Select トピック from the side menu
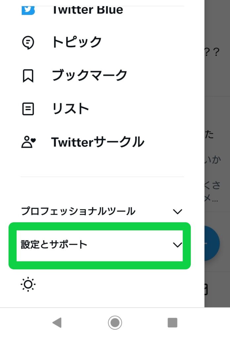 [x=77, y=42]
